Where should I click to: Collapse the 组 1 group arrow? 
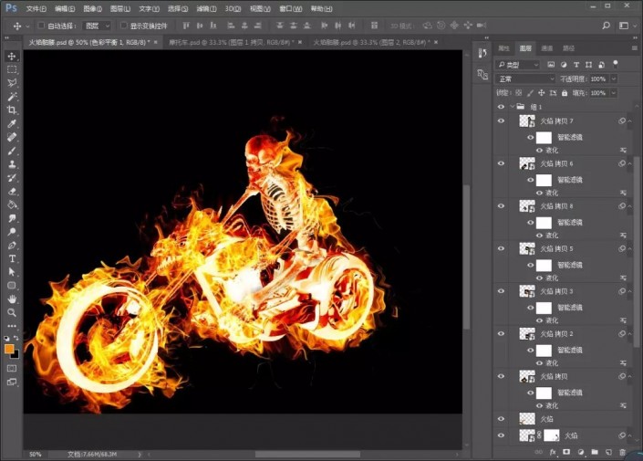pos(513,107)
